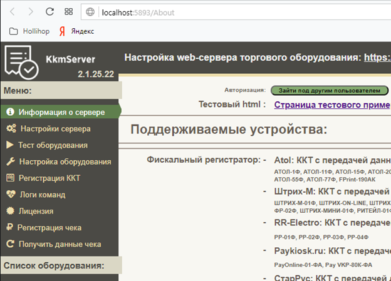Click the KkmServer receipt logo
The image size is (391, 281).
coord(21,62)
